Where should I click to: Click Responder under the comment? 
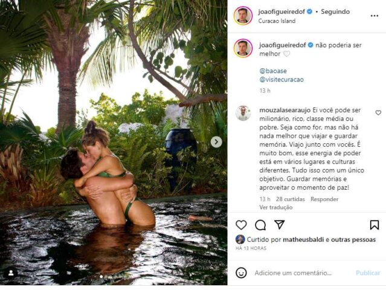324,199
